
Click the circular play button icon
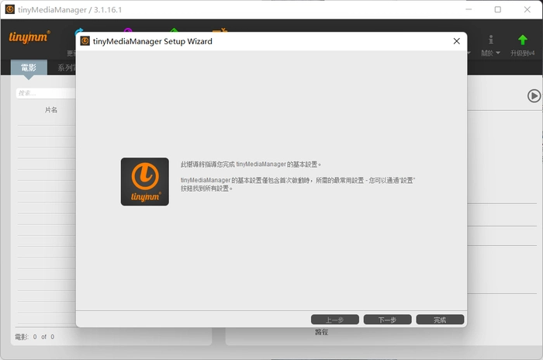[534, 95]
